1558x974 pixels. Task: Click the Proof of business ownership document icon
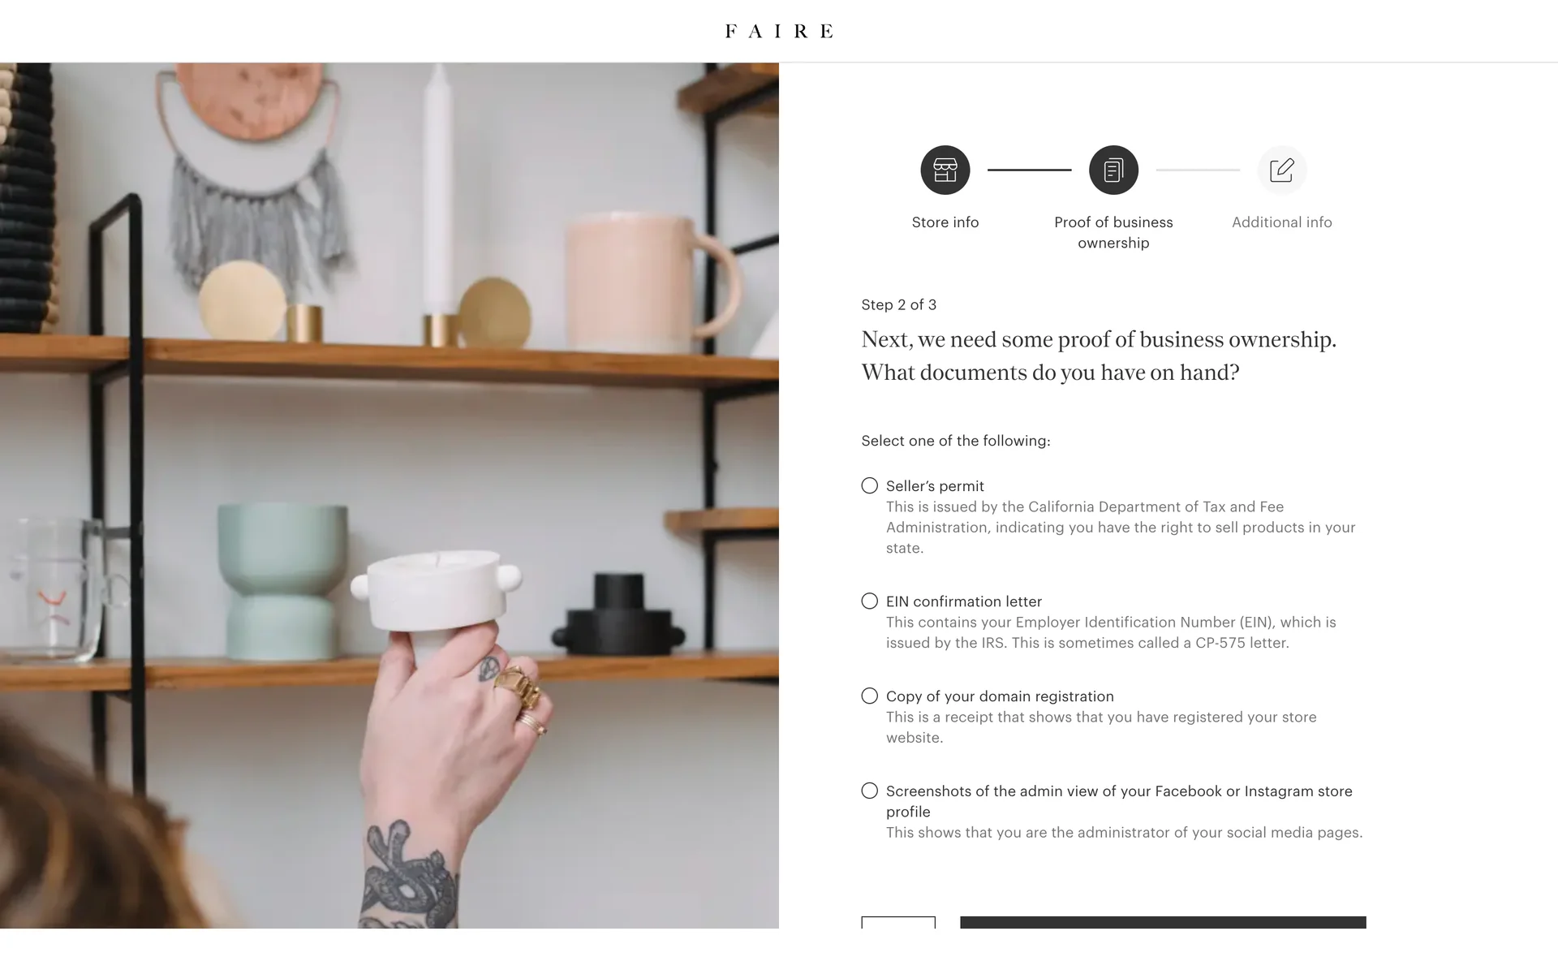pyautogui.click(x=1113, y=170)
